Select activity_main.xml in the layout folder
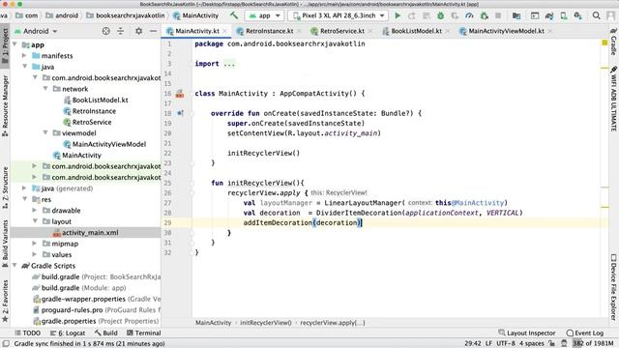Image resolution: width=619 pixels, height=348 pixels. point(85,232)
